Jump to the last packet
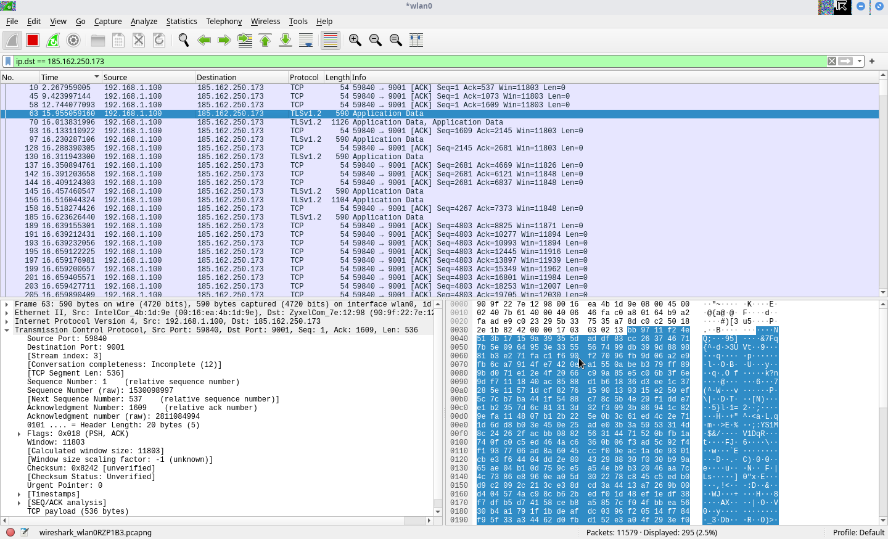The height and width of the screenshot is (539, 888). pyautogui.click(x=286, y=40)
